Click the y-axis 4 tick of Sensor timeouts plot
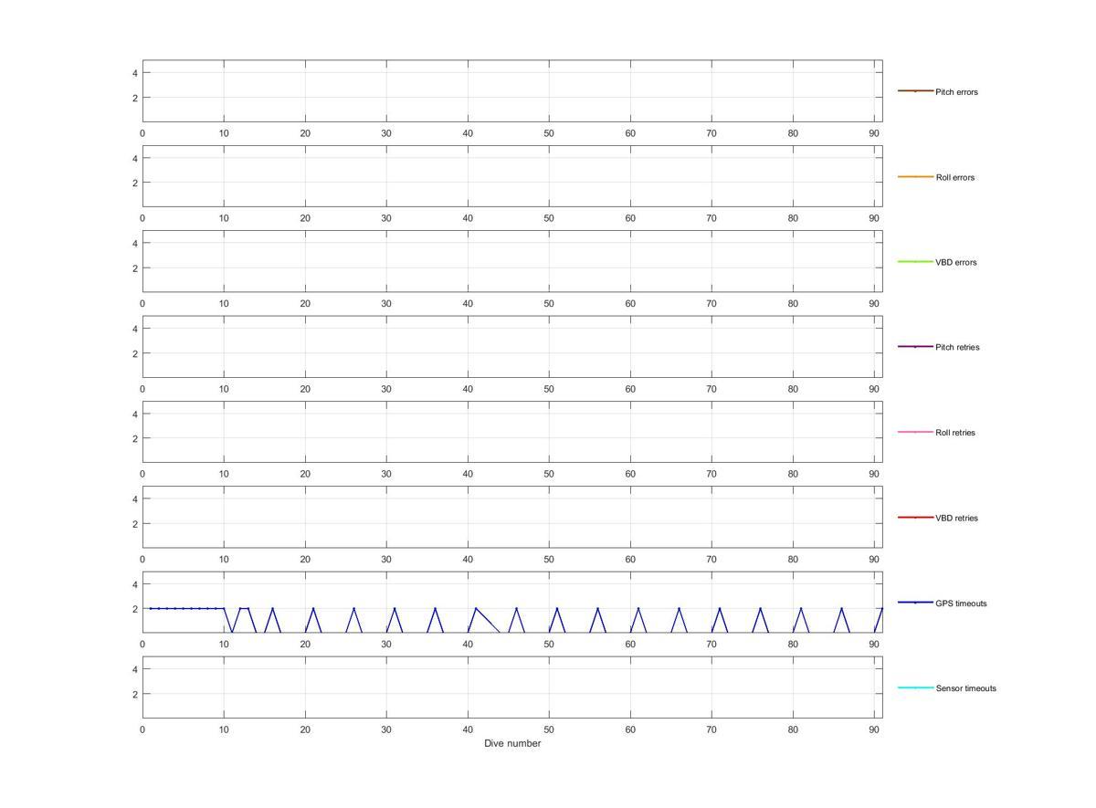The height and width of the screenshot is (808, 1096). click(134, 669)
